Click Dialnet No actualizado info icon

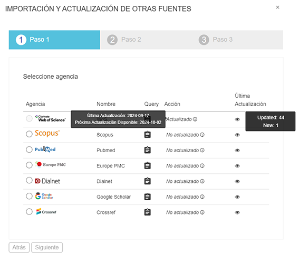coord(202,181)
